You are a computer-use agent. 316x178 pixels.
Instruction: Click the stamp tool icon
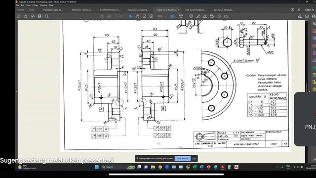(212, 16)
